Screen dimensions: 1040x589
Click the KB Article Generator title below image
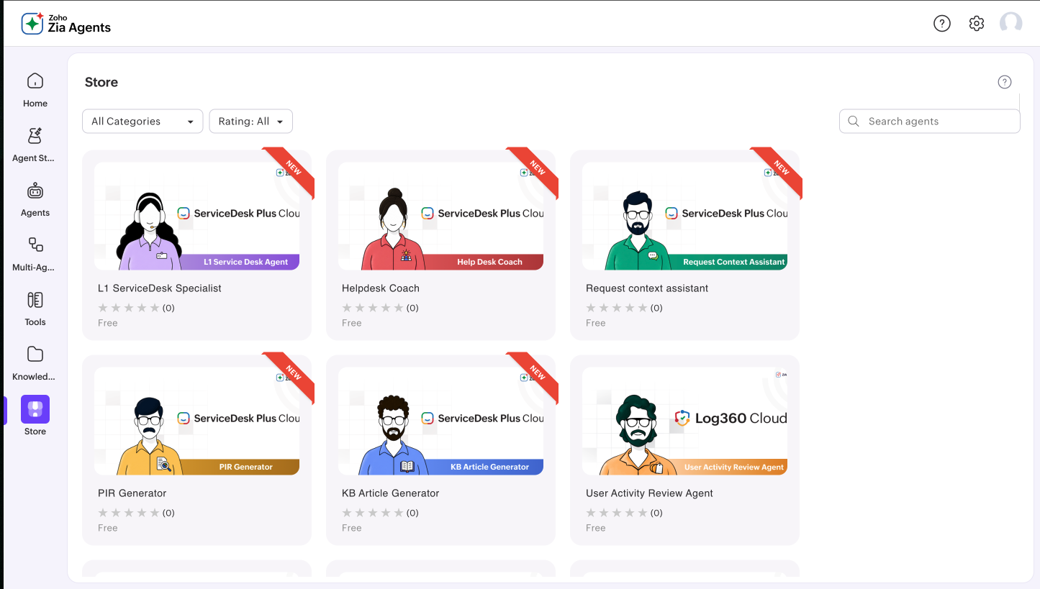pos(391,493)
